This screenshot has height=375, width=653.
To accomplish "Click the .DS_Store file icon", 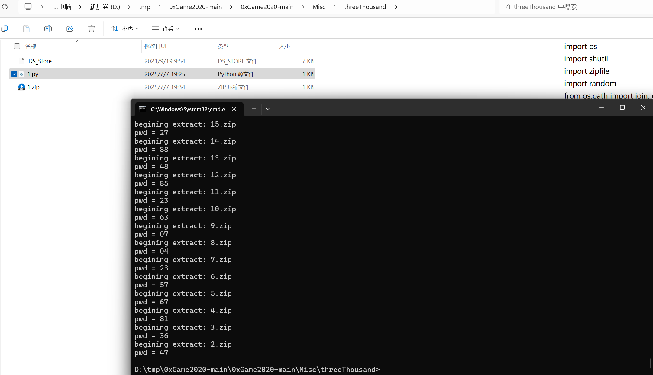I will click(x=21, y=61).
